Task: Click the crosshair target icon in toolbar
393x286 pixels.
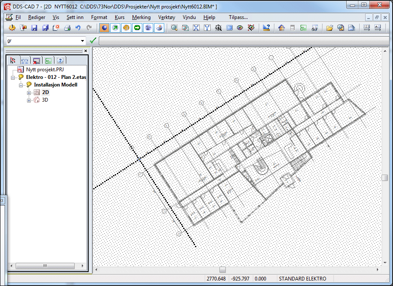Action: pyautogui.click(x=218, y=28)
